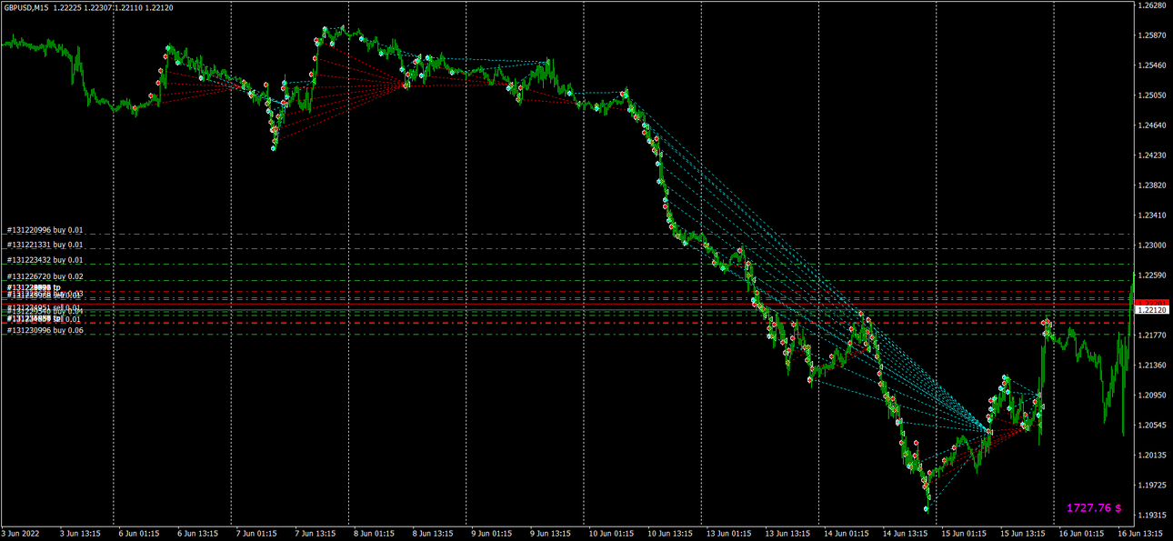Click price scale value 1.21770
The width and height of the screenshot is (1173, 541).
tap(1152, 336)
